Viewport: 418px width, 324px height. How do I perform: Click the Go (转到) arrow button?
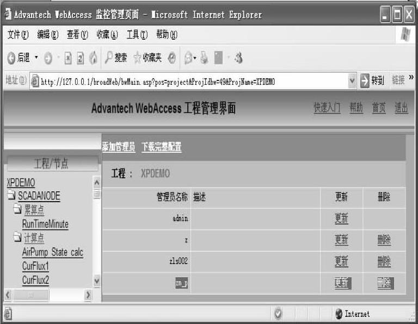click(x=372, y=80)
